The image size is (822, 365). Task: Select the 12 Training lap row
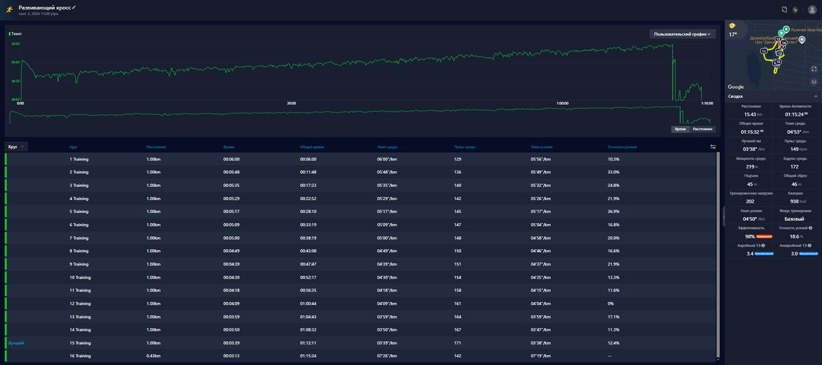[360, 303]
